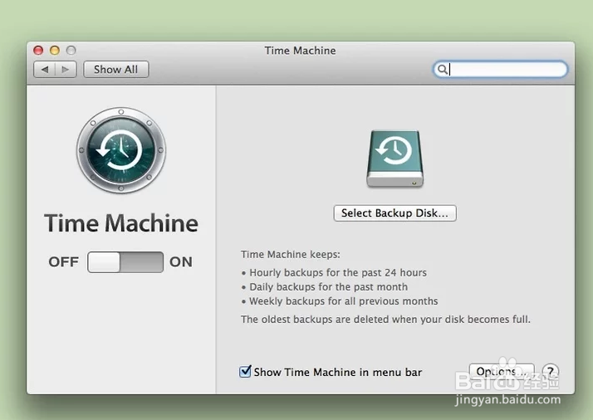Open the Options button

[x=502, y=372]
